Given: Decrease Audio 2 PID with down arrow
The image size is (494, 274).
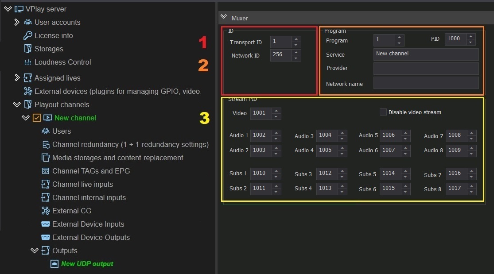Looking at the screenshot, I should (x=276, y=154).
